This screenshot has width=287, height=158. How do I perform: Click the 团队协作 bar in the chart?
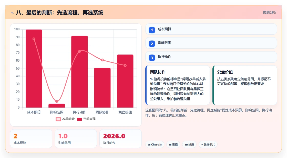click(102, 88)
